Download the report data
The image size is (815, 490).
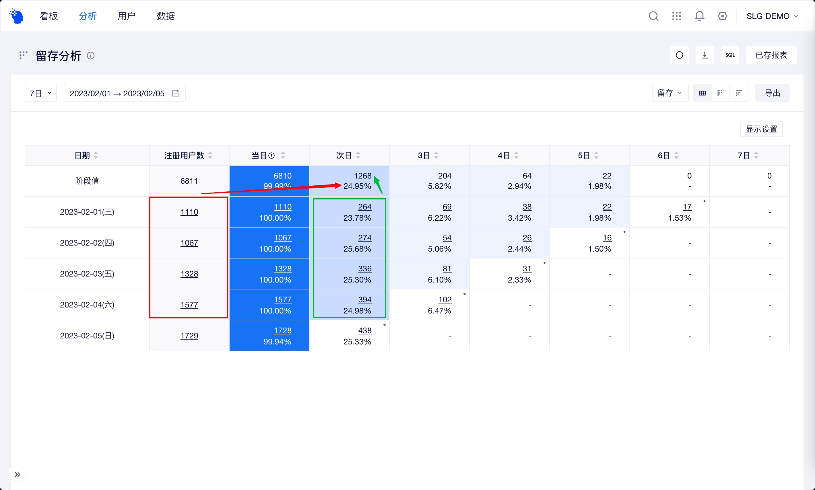pos(705,55)
